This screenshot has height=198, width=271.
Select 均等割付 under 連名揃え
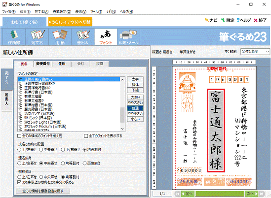63,164
